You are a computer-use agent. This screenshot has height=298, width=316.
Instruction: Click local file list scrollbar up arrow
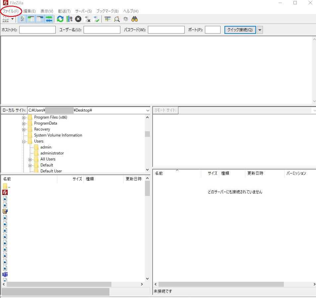147,178
